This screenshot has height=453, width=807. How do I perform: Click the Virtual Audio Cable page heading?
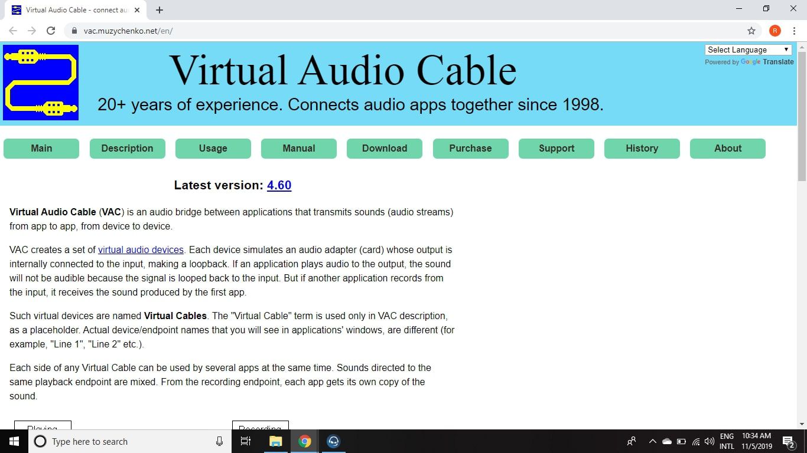[343, 71]
